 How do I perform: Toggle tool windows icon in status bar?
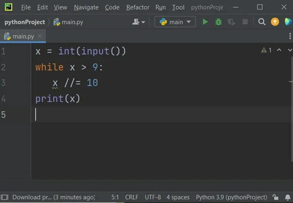coord(5,197)
